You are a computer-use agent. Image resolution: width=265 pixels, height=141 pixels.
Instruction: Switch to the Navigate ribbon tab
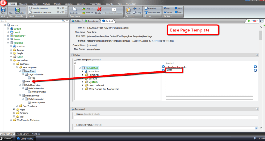(x=23, y=4)
